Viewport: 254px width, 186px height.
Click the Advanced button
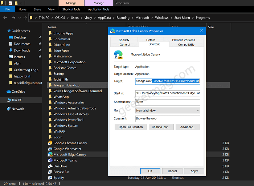pyautogui.click(x=188, y=127)
